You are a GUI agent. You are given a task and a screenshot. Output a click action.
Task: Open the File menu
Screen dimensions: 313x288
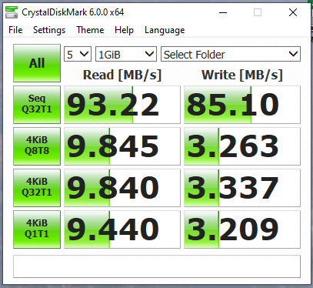15,30
